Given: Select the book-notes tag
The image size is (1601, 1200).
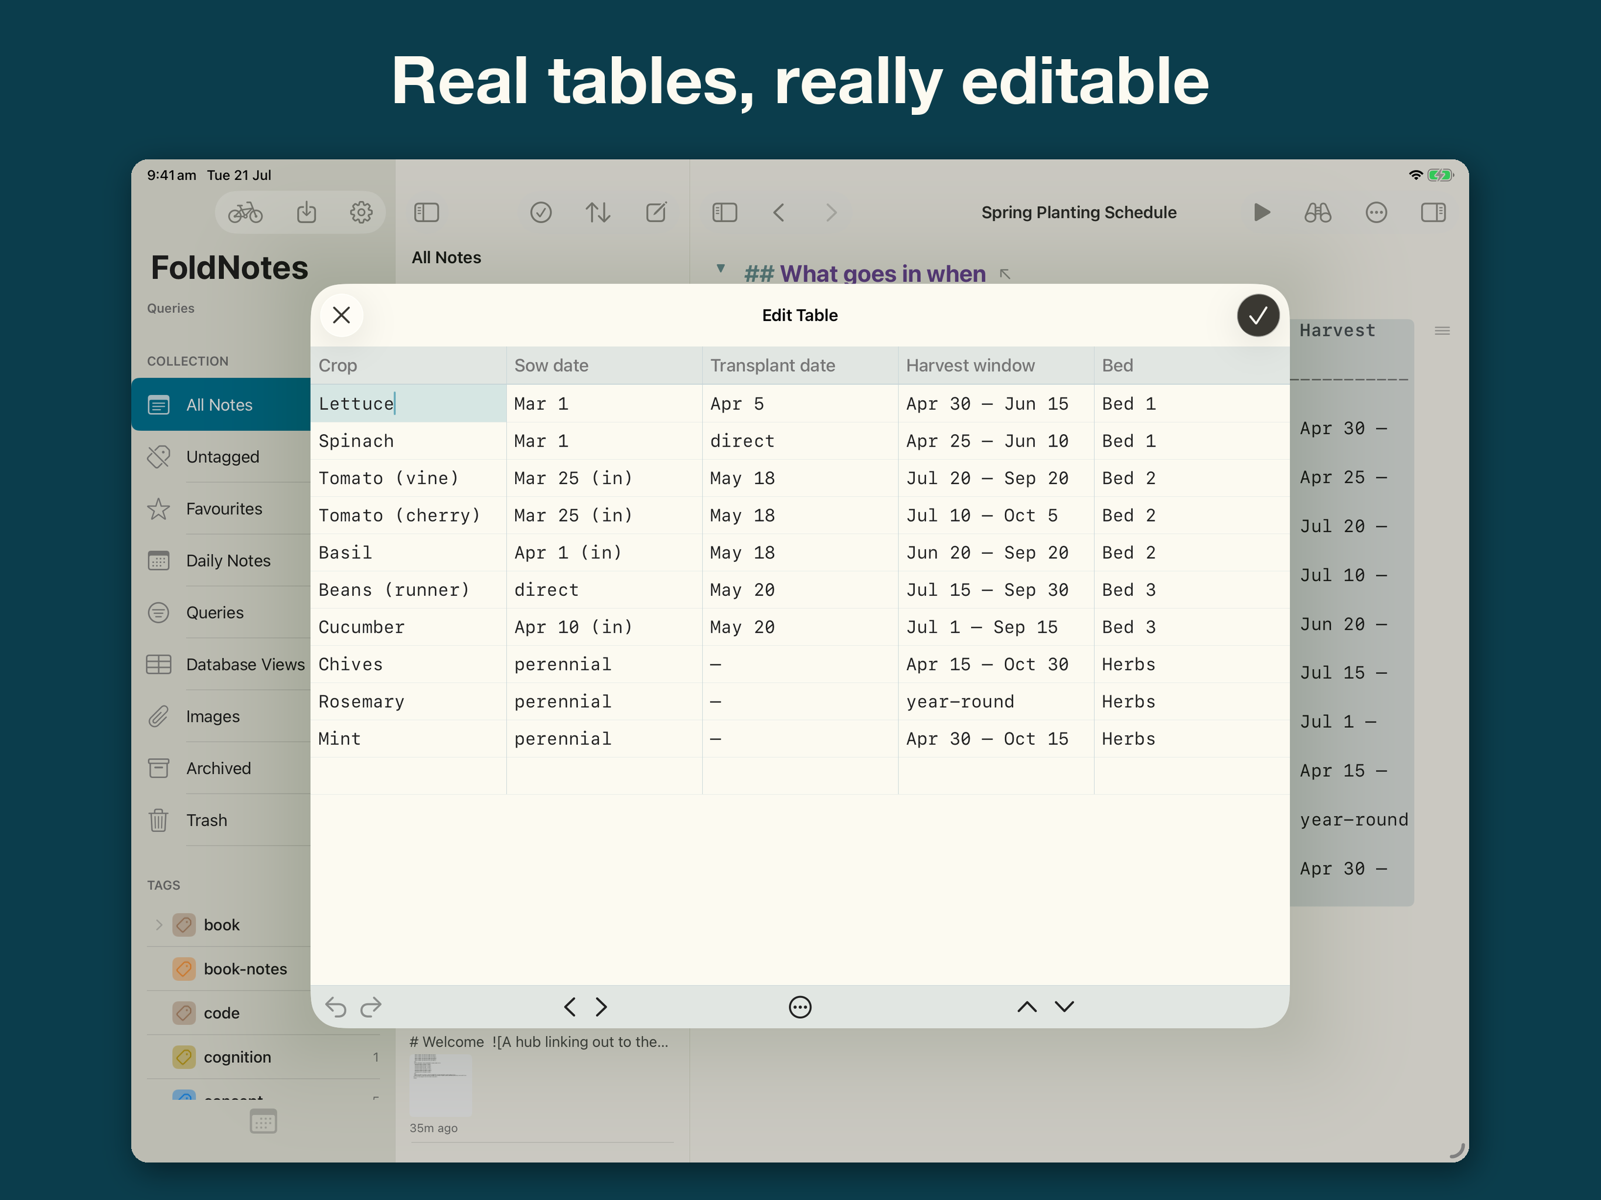Looking at the screenshot, I should pyautogui.click(x=229, y=969).
